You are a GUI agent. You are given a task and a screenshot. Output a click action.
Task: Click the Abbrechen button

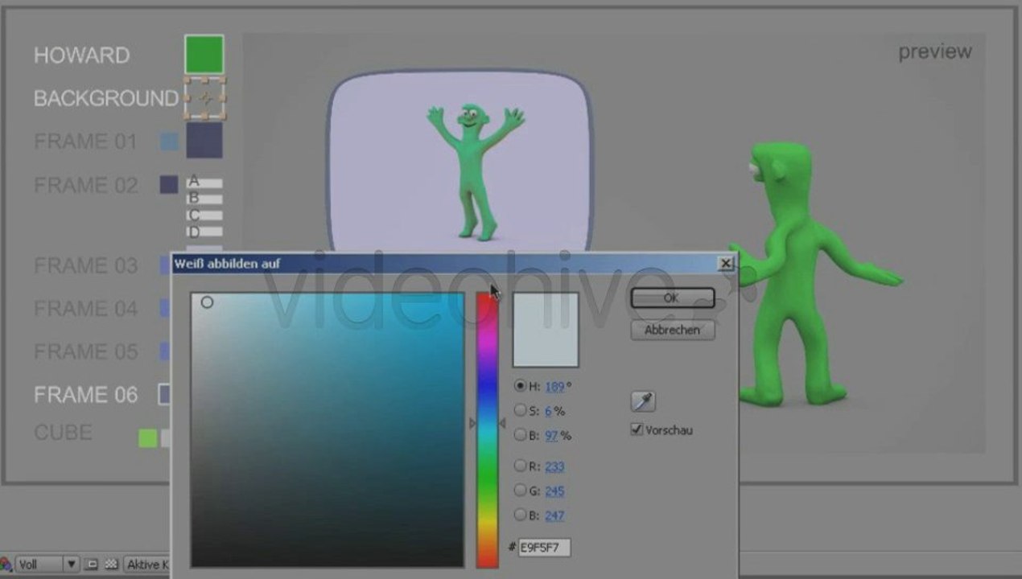click(x=672, y=330)
